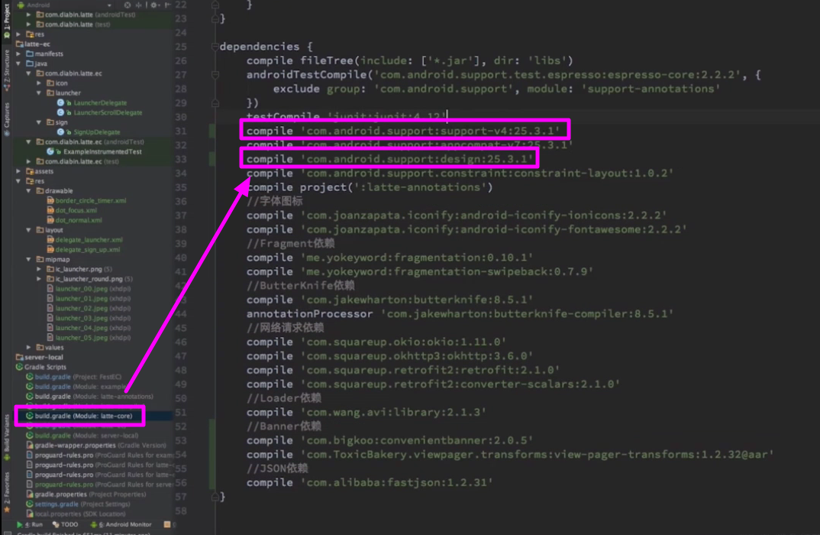Click the scroll from source target icon
820x535 pixels.
(x=127, y=5)
